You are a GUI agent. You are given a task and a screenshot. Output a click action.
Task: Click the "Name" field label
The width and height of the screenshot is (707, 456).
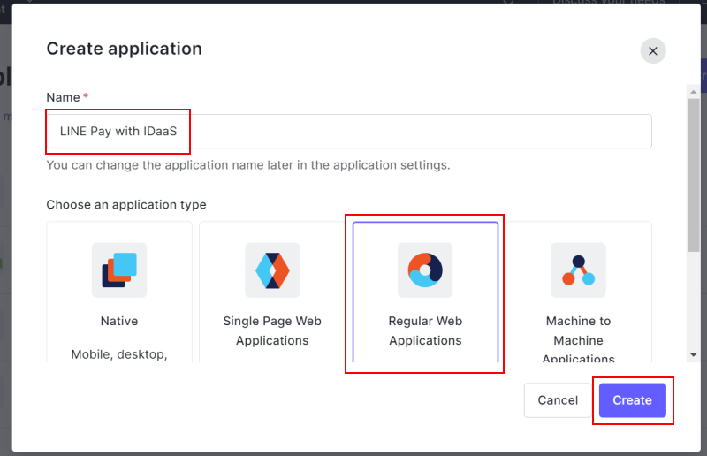(x=62, y=96)
